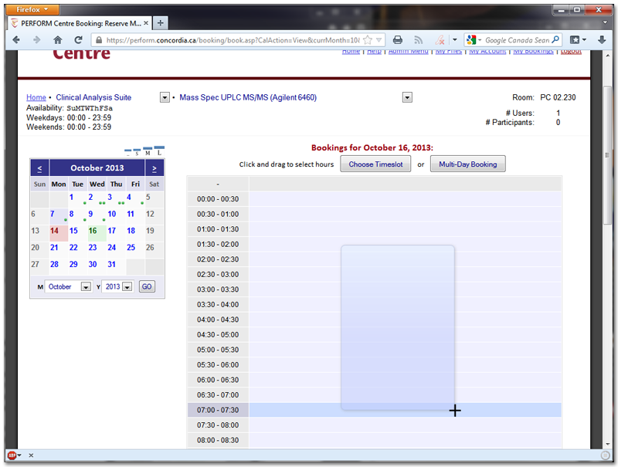Set the calendar to small size S

click(x=137, y=152)
